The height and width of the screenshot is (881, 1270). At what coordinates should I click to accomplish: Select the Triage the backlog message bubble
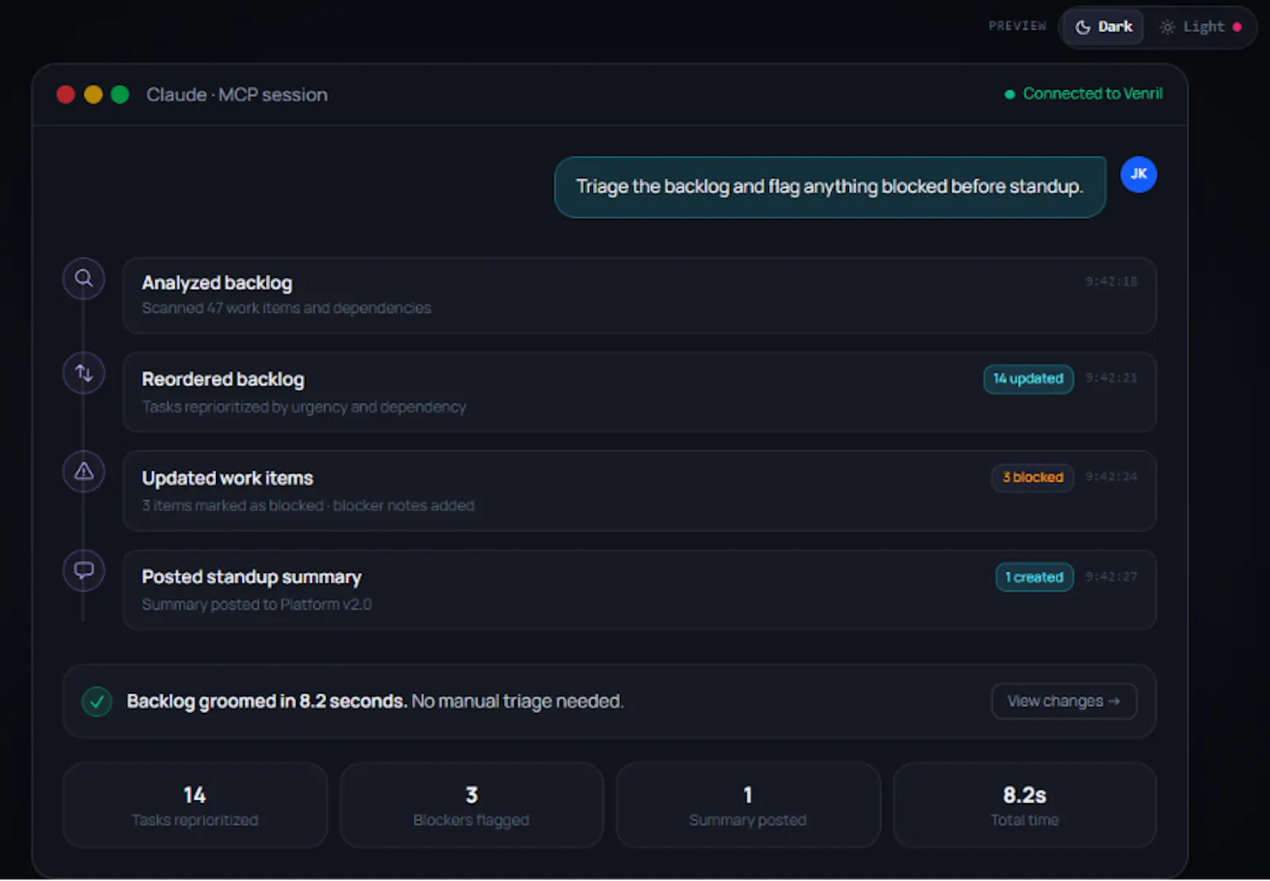click(x=829, y=187)
